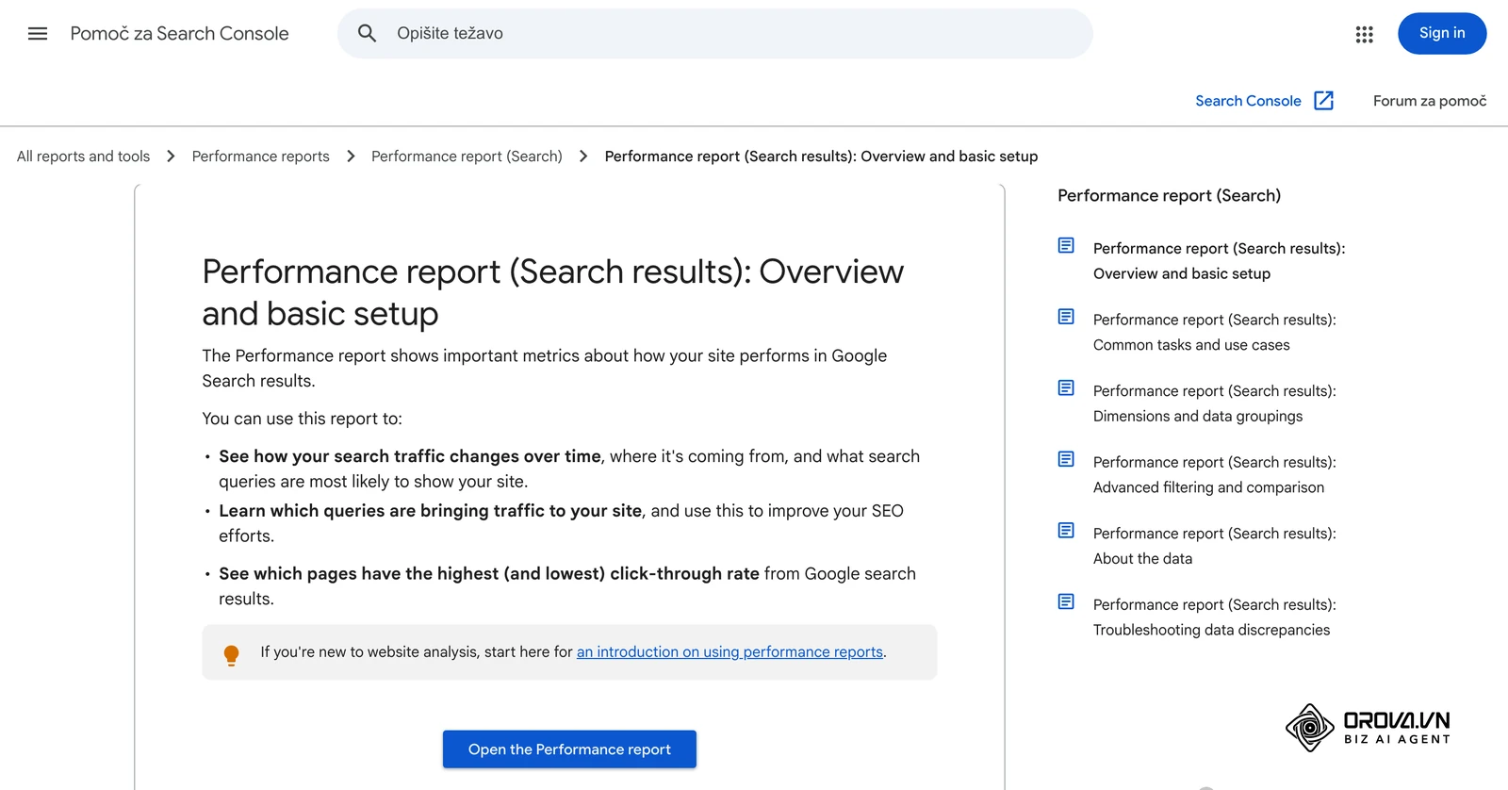Follow 'an introduction on using performance reports' link
The width and height of the screenshot is (1508, 790).
[729, 652]
